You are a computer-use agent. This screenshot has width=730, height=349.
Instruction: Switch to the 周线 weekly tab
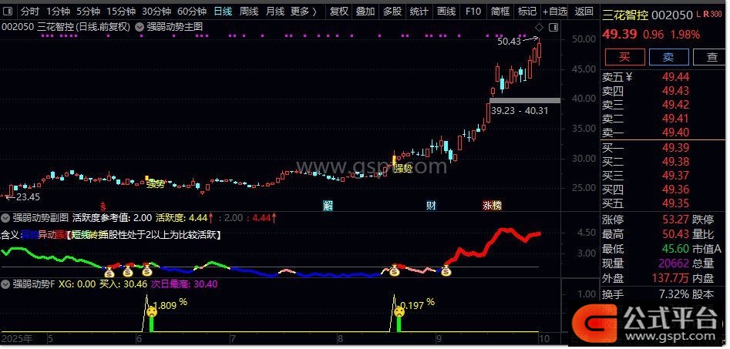click(248, 12)
